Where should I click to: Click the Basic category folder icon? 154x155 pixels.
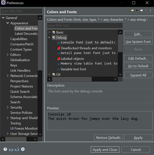pos(54,32)
